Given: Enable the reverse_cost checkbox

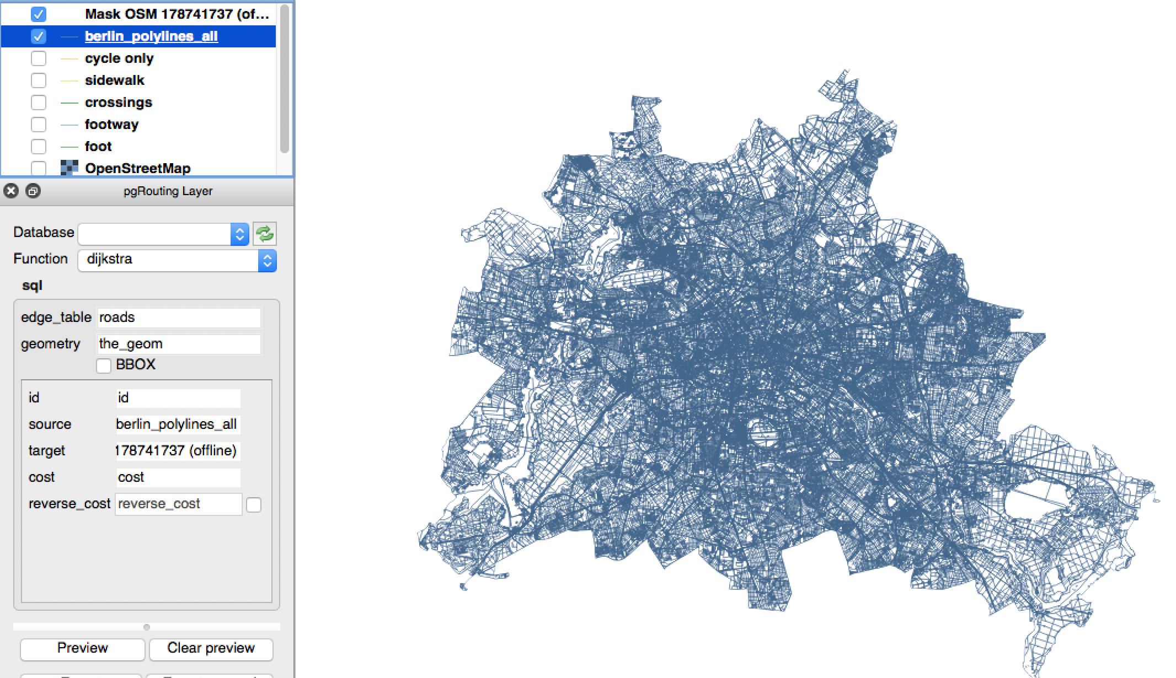Looking at the screenshot, I should [x=254, y=504].
